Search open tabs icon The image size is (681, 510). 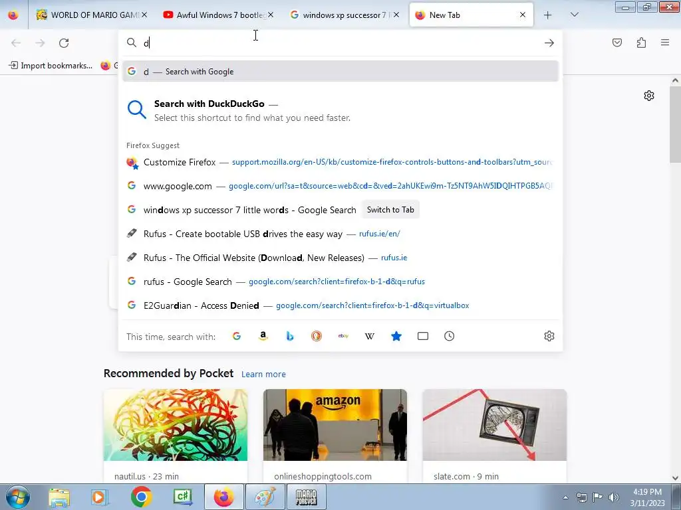pyautogui.click(x=422, y=336)
